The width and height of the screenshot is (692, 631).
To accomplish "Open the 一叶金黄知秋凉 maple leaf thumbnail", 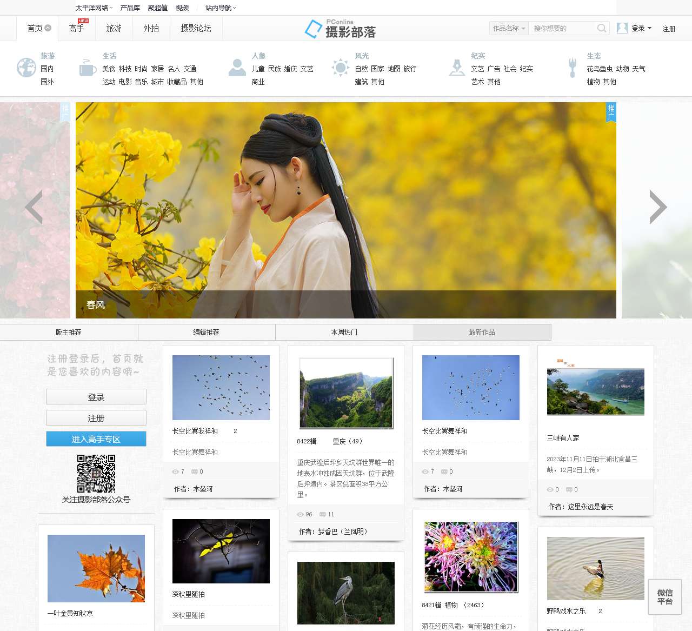I will (96, 568).
